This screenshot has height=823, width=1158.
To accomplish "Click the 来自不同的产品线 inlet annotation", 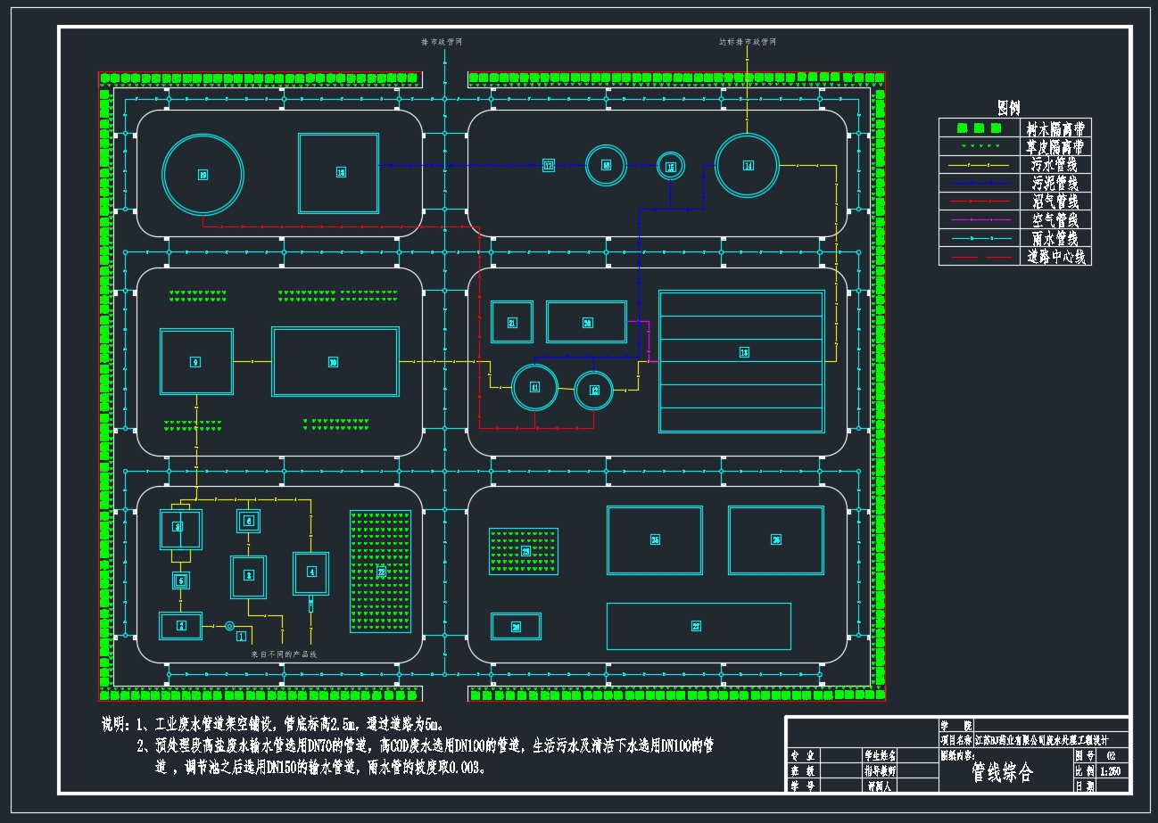I will [285, 654].
